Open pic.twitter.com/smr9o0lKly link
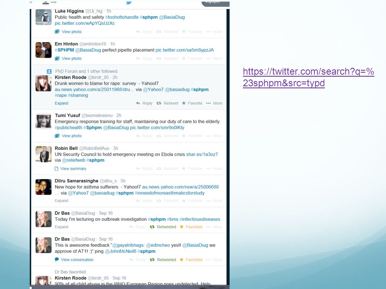The height and width of the screenshot is (289, 386). pyautogui.click(x=157, y=128)
